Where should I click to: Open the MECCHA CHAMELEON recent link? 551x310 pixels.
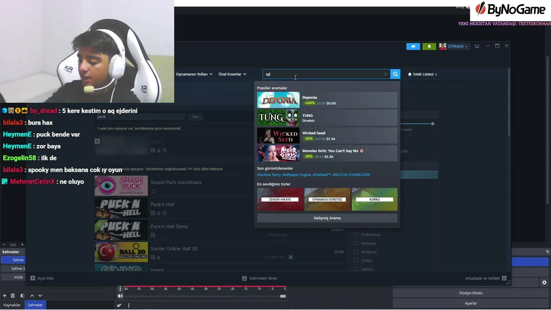[351, 175]
